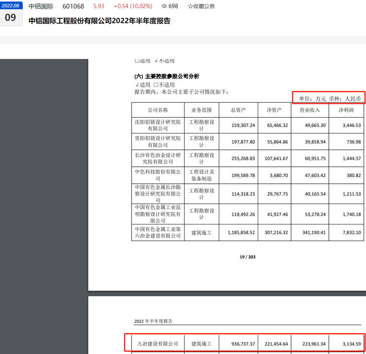This screenshot has height=354, width=366.
Task: Click the 总资产 column header
Action: 238,110
